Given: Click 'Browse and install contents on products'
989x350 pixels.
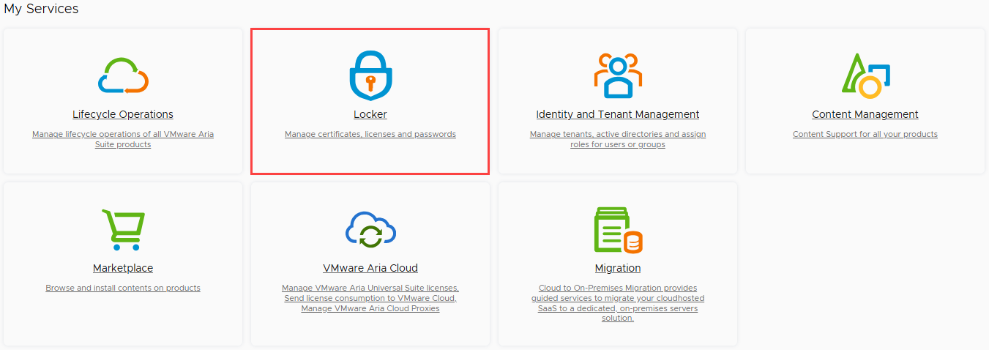Looking at the screenshot, I should pos(123,288).
